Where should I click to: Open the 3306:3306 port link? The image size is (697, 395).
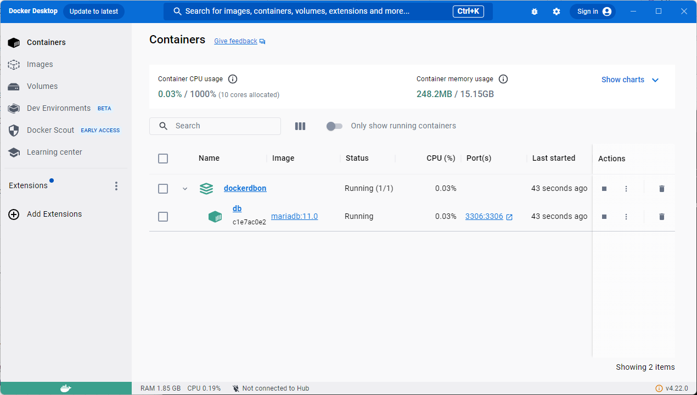(484, 216)
